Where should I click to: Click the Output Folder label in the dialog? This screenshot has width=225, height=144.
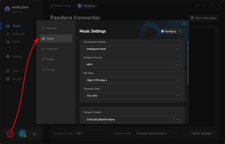[93, 112]
